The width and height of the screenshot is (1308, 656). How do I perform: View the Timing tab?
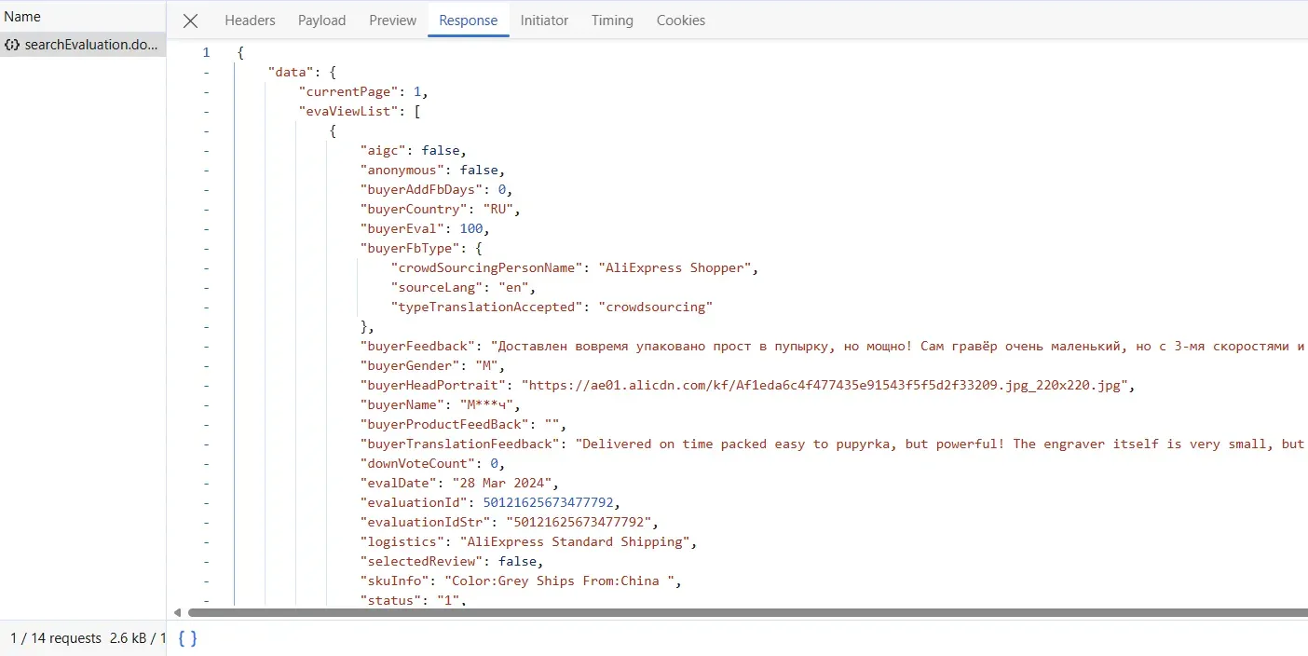612,20
